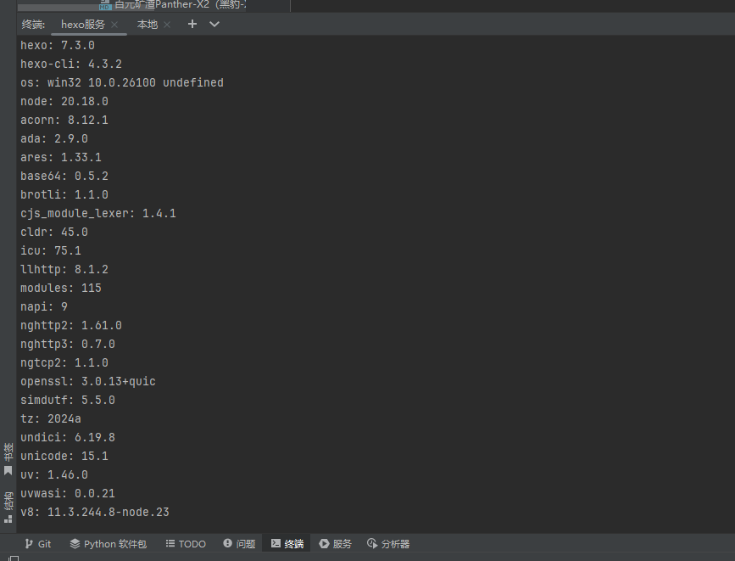Image resolution: width=735 pixels, height=561 pixels.
Task: Open the Python 软件包 tool window
Action: pyautogui.click(x=108, y=544)
